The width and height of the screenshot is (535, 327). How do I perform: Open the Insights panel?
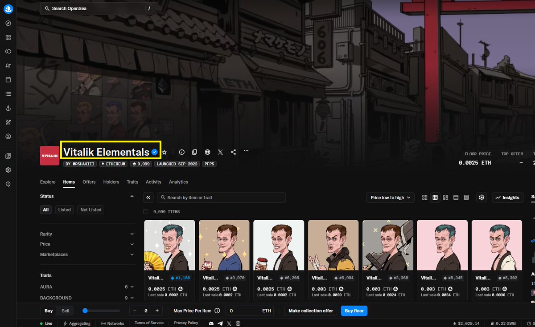pyautogui.click(x=508, y=198)
